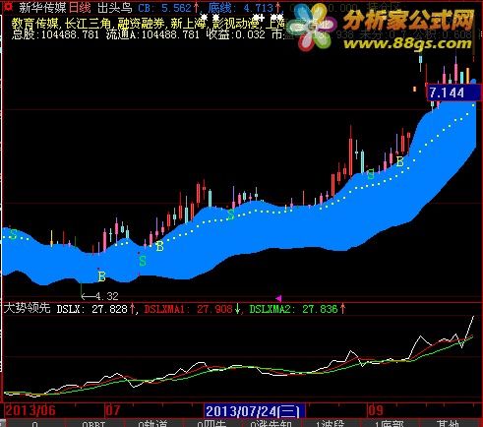Click the 出头鸟 main indicator name
This screenshot has height=427, width=483.
[x=115, y=8]
